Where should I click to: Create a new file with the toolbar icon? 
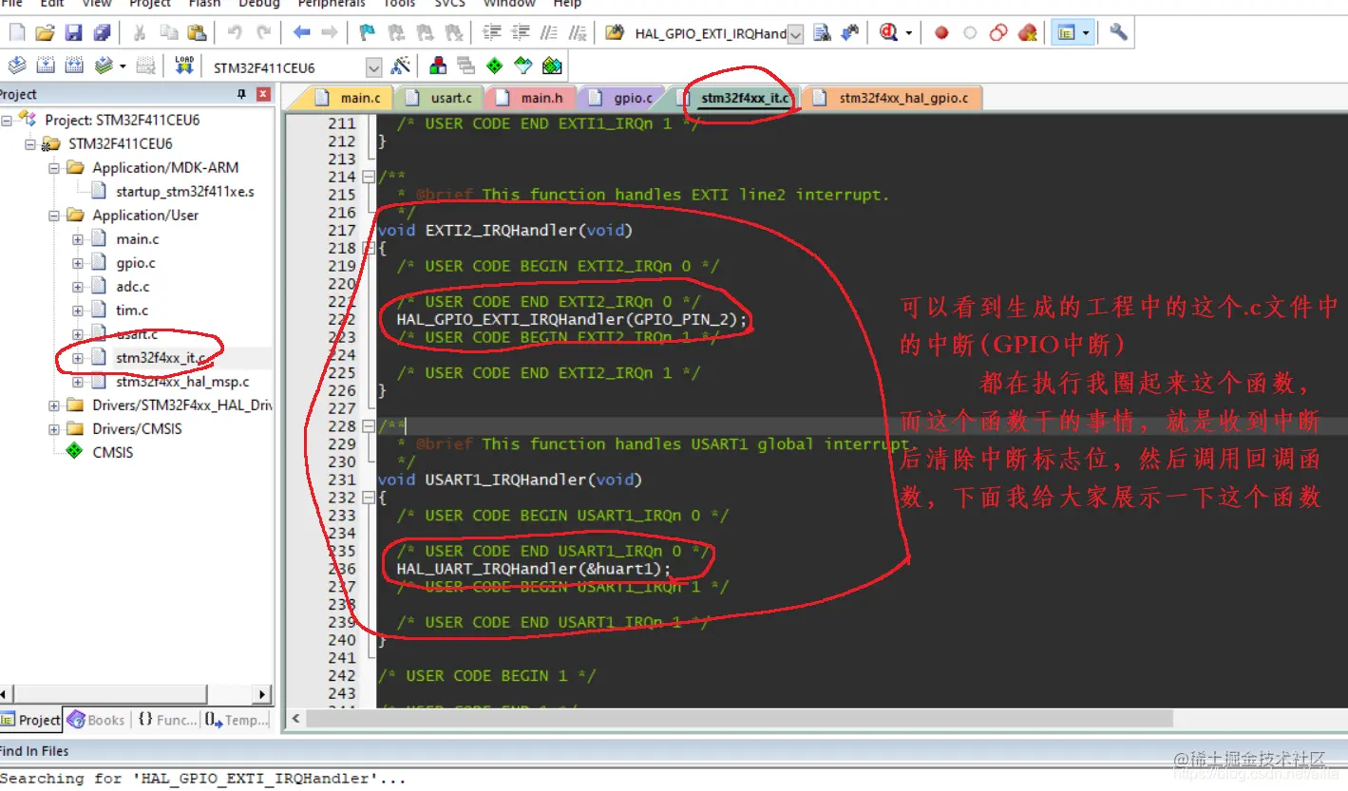17,33
